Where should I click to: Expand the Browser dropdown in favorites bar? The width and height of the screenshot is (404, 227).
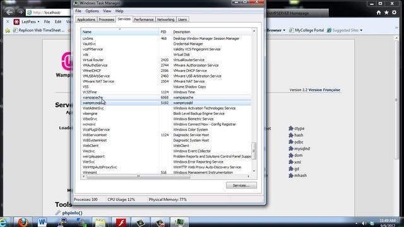[284, 30]
